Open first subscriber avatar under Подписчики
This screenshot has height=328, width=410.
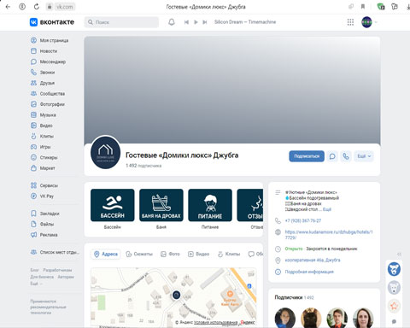coord(285,318)
